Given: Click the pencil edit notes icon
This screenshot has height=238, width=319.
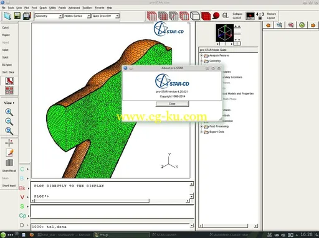Looking at the screenshot, I should point(9,153).
